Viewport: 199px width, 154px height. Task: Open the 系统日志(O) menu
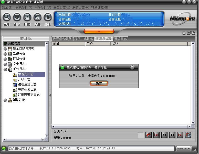[81, 7]
